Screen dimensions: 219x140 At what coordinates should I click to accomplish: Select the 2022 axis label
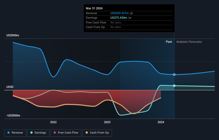pyautogui.click(x=53, y=122)
